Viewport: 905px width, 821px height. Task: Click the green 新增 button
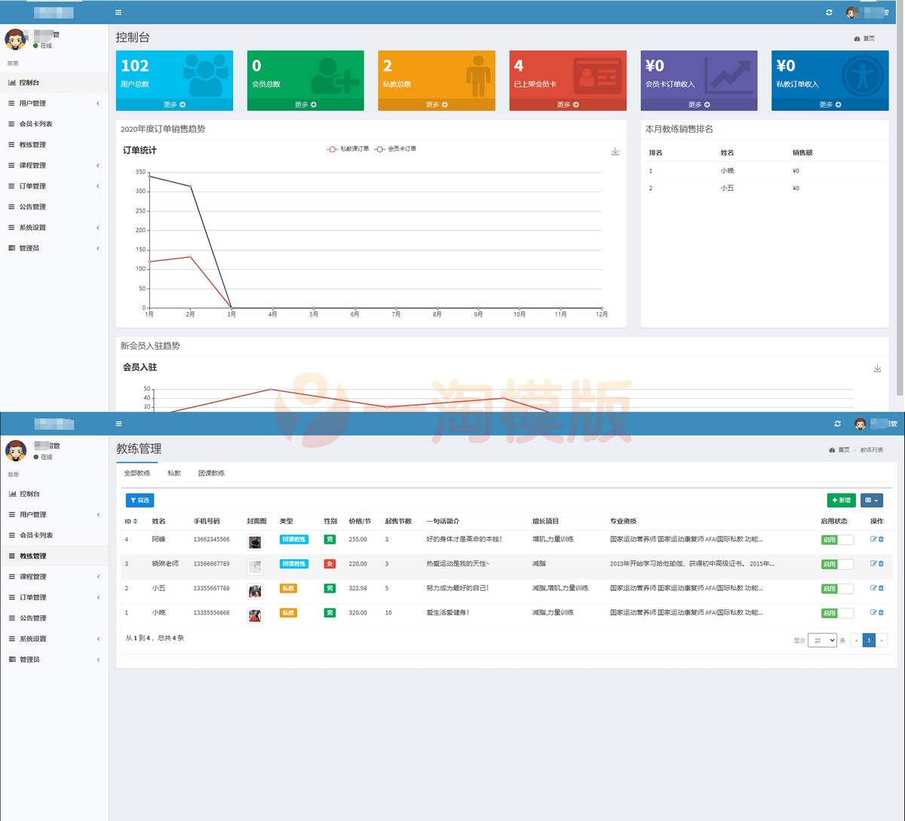[841, 500]
